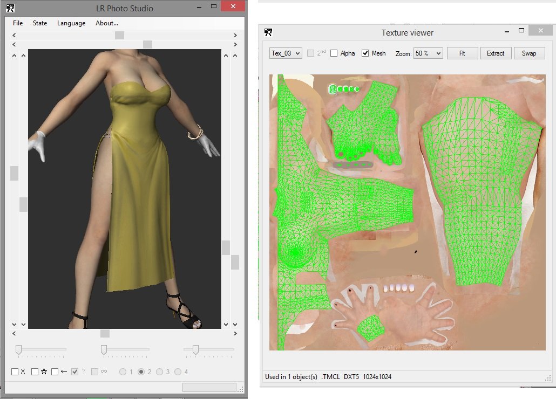Open the Language menu
Image resolution: width=556 pixels, height=399 pixels.
71,23
